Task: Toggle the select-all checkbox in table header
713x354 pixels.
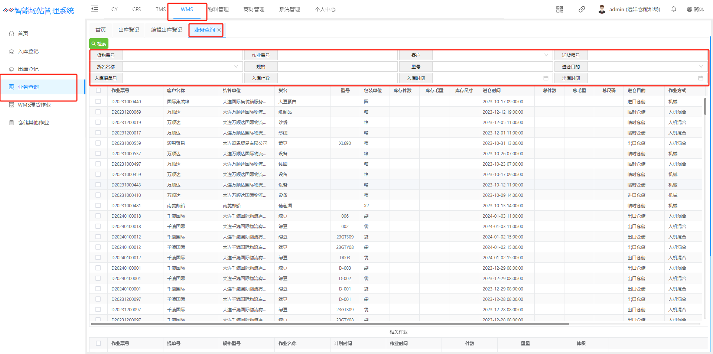Action: pos(98,90)
